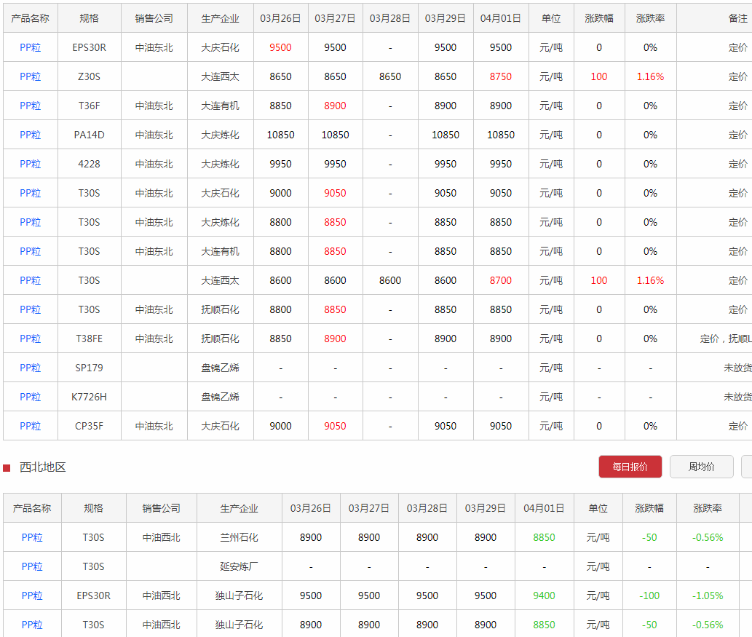Switch to the 周均价 tab

coord(701,467)
